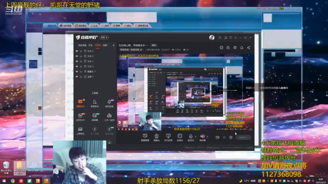Open the 全民乐PK tool
This screenshot has height=184, width=328.
point(80,117)
